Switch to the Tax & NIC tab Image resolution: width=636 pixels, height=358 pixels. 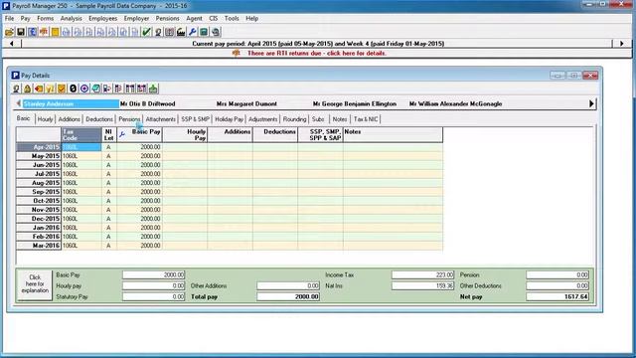(366, 119)
